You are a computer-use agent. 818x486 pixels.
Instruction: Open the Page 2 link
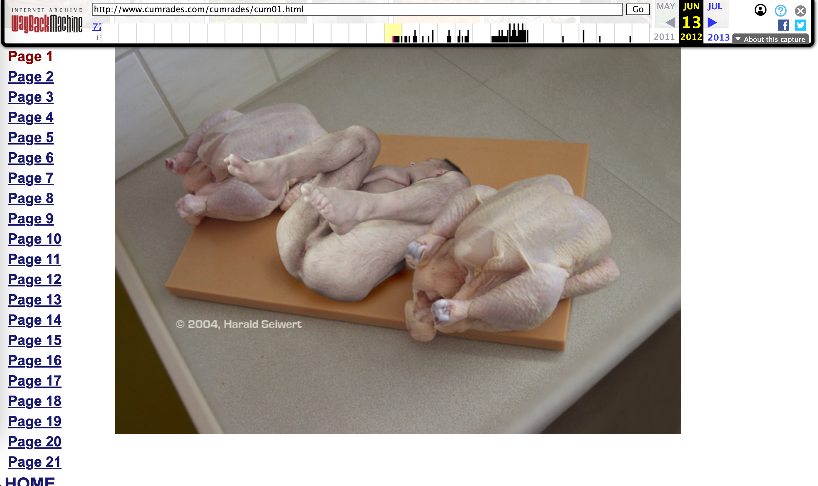(31, 77)
